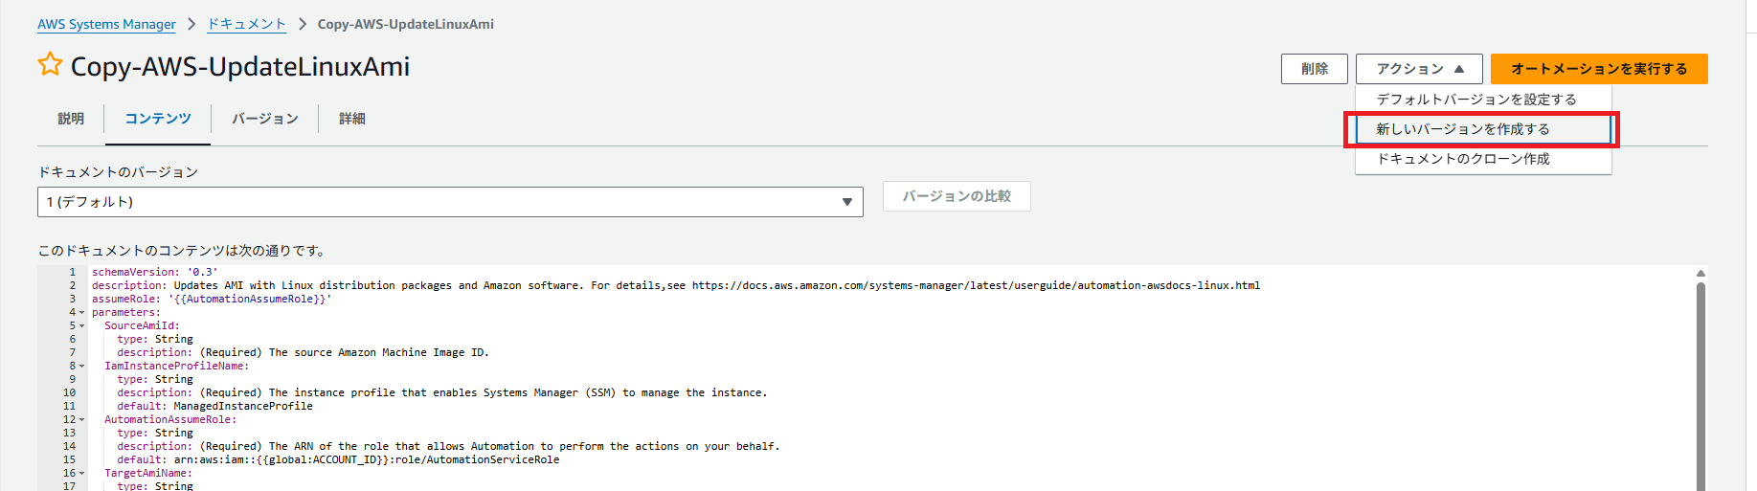Screen dimensions: 1757x491
Task: Click the バージョンの比較 button
Action: (x=957, y=196)
